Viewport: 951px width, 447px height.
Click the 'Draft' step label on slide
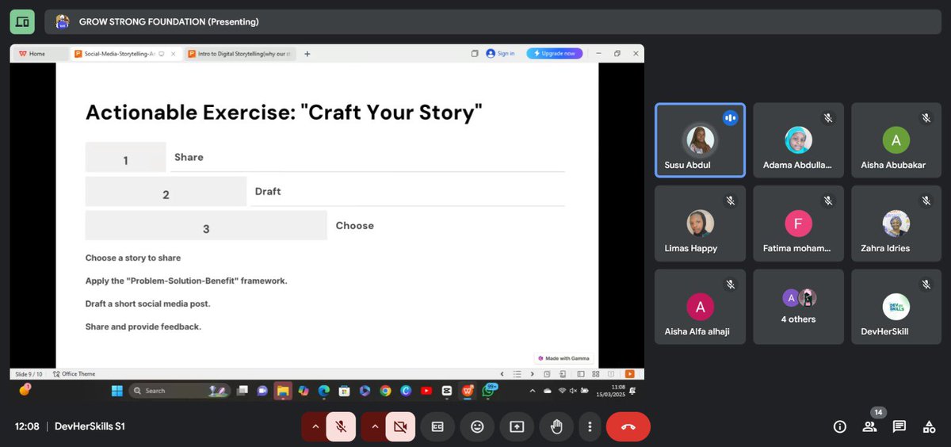coord(268,191)
